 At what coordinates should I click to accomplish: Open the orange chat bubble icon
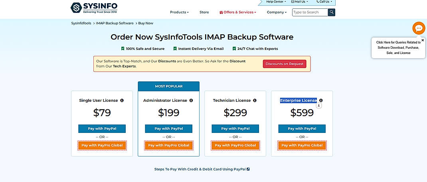(419, 28)
